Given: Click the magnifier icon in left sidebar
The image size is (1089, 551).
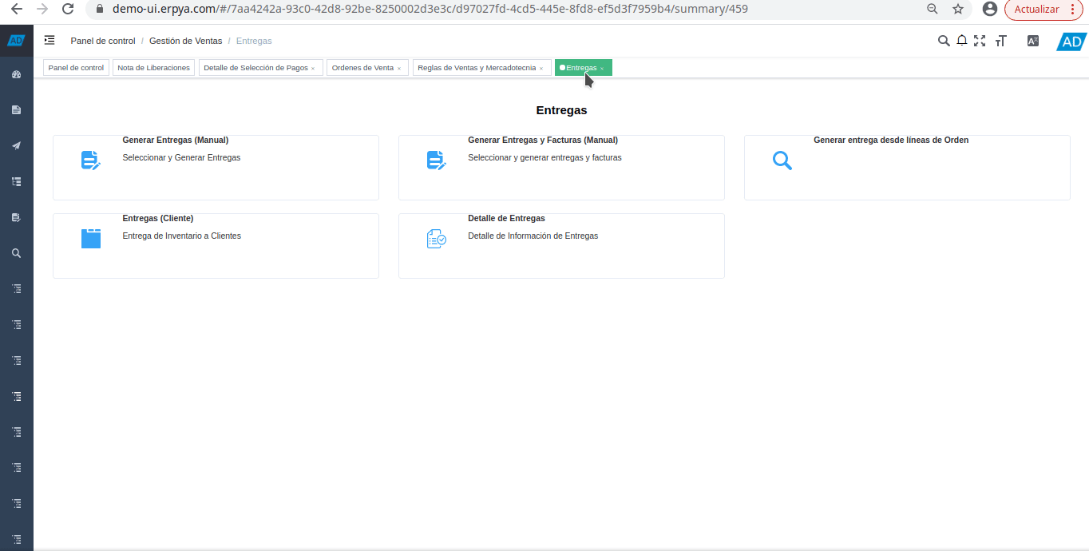Looking at the screenshot, I should click(x=16, y=253).
